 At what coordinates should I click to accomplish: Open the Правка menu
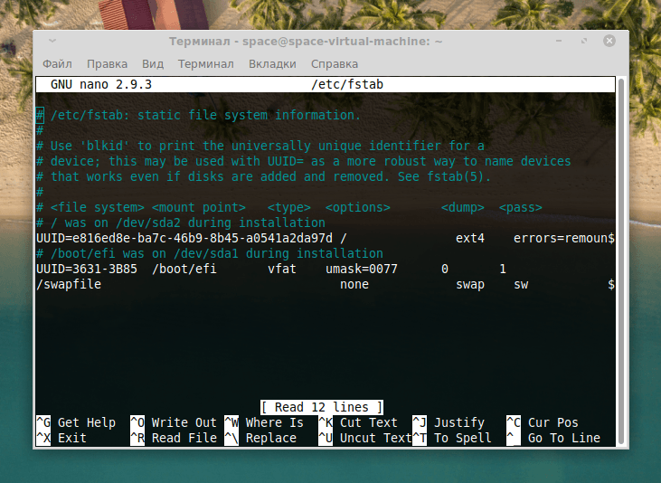click(x=107, y=63)
